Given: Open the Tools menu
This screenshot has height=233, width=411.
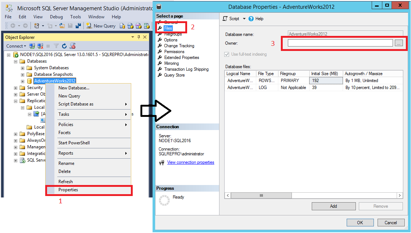Looking at the screenshot, I should point(75,16).
